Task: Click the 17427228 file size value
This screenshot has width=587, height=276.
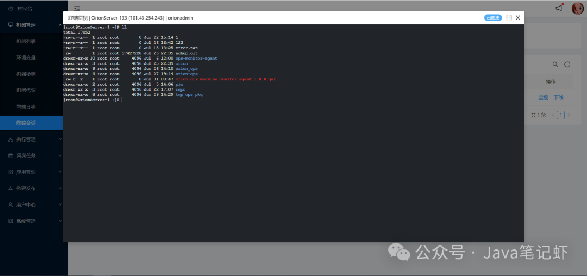Action: (132, 53)
